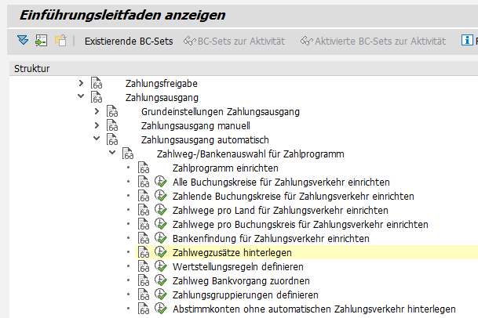
Task: Click the expand all subtree toolbar icon
Action: click(x=22, y=40)
